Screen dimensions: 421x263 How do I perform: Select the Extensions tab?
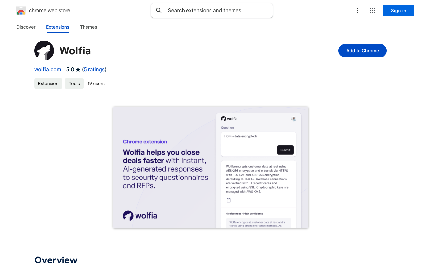click(58, 27)
